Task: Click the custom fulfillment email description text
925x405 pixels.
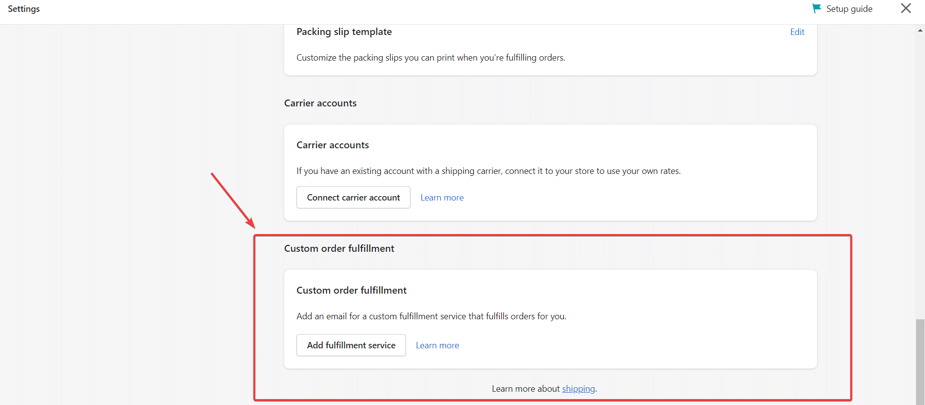Action: click(431, 316)
